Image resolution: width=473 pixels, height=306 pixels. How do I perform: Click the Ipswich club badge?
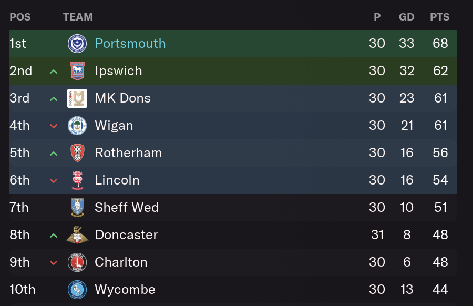77,71
